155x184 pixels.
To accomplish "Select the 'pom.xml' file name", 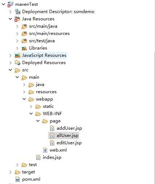I will click(31, 179).
